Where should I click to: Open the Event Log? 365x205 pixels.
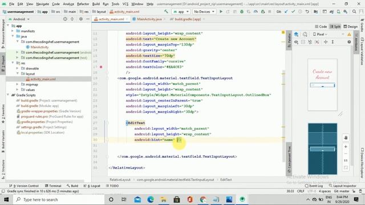[x=314, y=186]
